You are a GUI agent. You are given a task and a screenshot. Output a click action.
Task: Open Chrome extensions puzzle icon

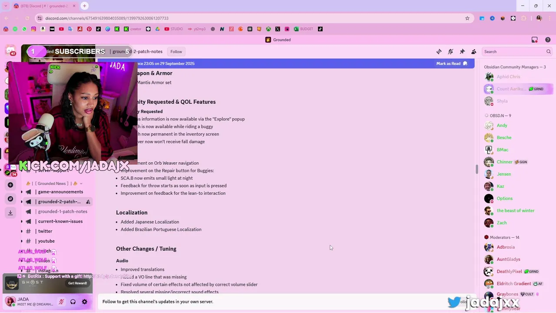[524, 18]
